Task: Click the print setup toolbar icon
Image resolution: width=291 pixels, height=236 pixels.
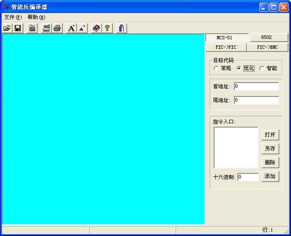Action: coord(46,29)
